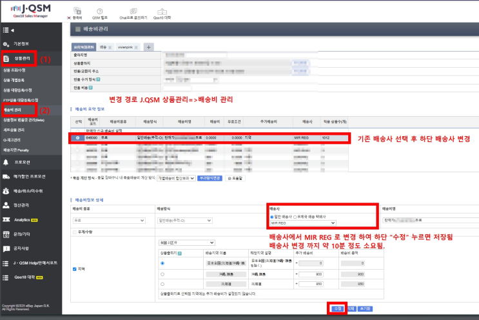Add a new tab with the plus button
Screen dimensions: 479x320
pyautogui.click(x=148, y=47)
